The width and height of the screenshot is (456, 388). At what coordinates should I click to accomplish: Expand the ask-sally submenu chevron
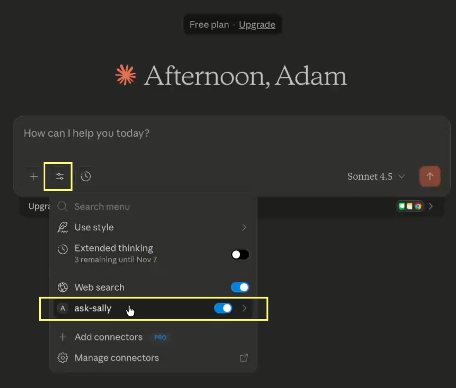(x=244, y=308)
